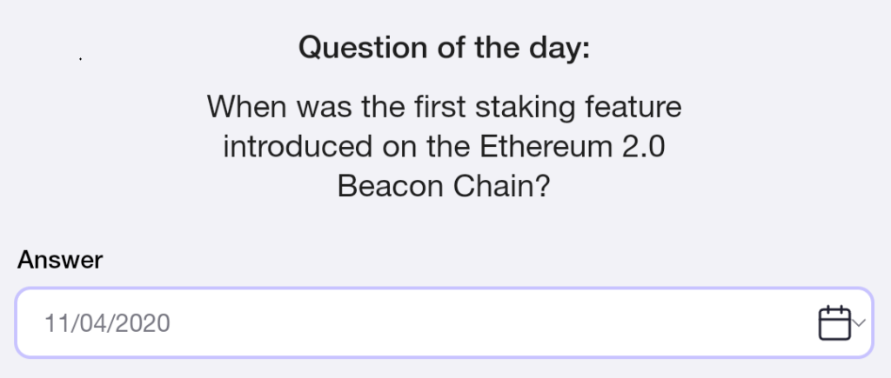The image size is (891, 378).
Task: Click the placeholder text 11/04/2020
Action: coord(107,324)
